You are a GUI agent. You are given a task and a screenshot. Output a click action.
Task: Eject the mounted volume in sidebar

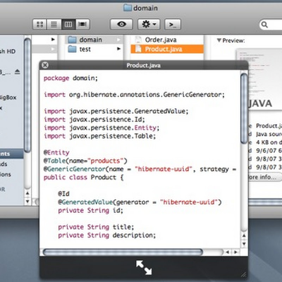(17, 72)
